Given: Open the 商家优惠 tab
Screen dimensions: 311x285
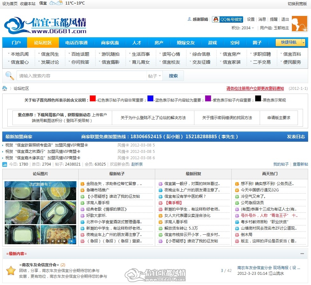Looking at the screenshot, I should tap(110, 43).
